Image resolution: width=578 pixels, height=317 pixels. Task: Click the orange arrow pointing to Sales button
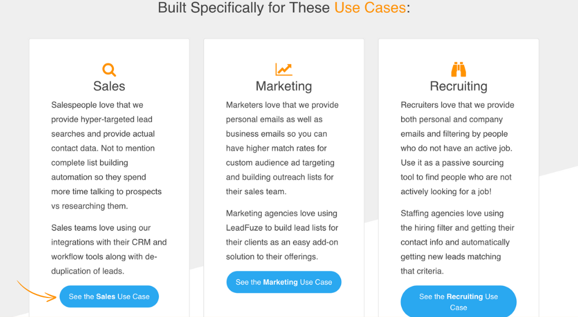click(36, 291)
